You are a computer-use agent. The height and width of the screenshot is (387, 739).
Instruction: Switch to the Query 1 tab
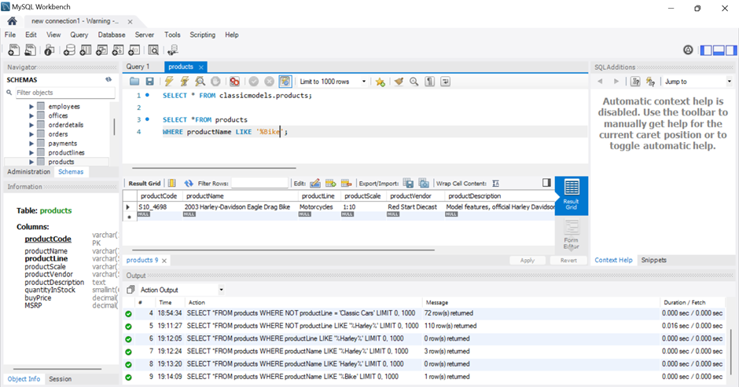click(138, 67)
